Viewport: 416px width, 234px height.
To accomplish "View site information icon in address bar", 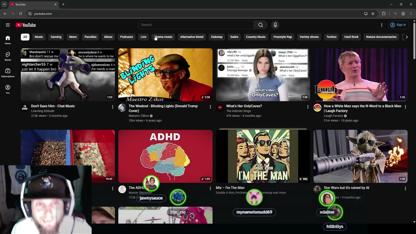I will [30, 14].
